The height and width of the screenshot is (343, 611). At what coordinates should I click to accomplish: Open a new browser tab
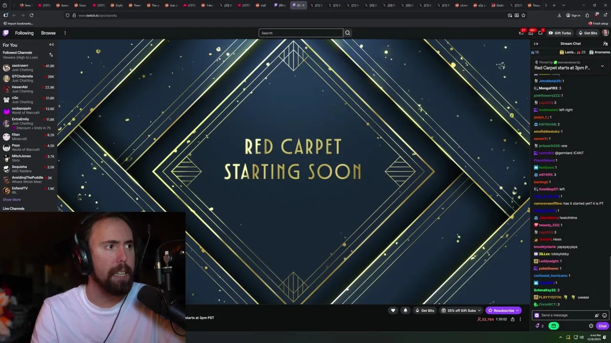click(554, 5)
